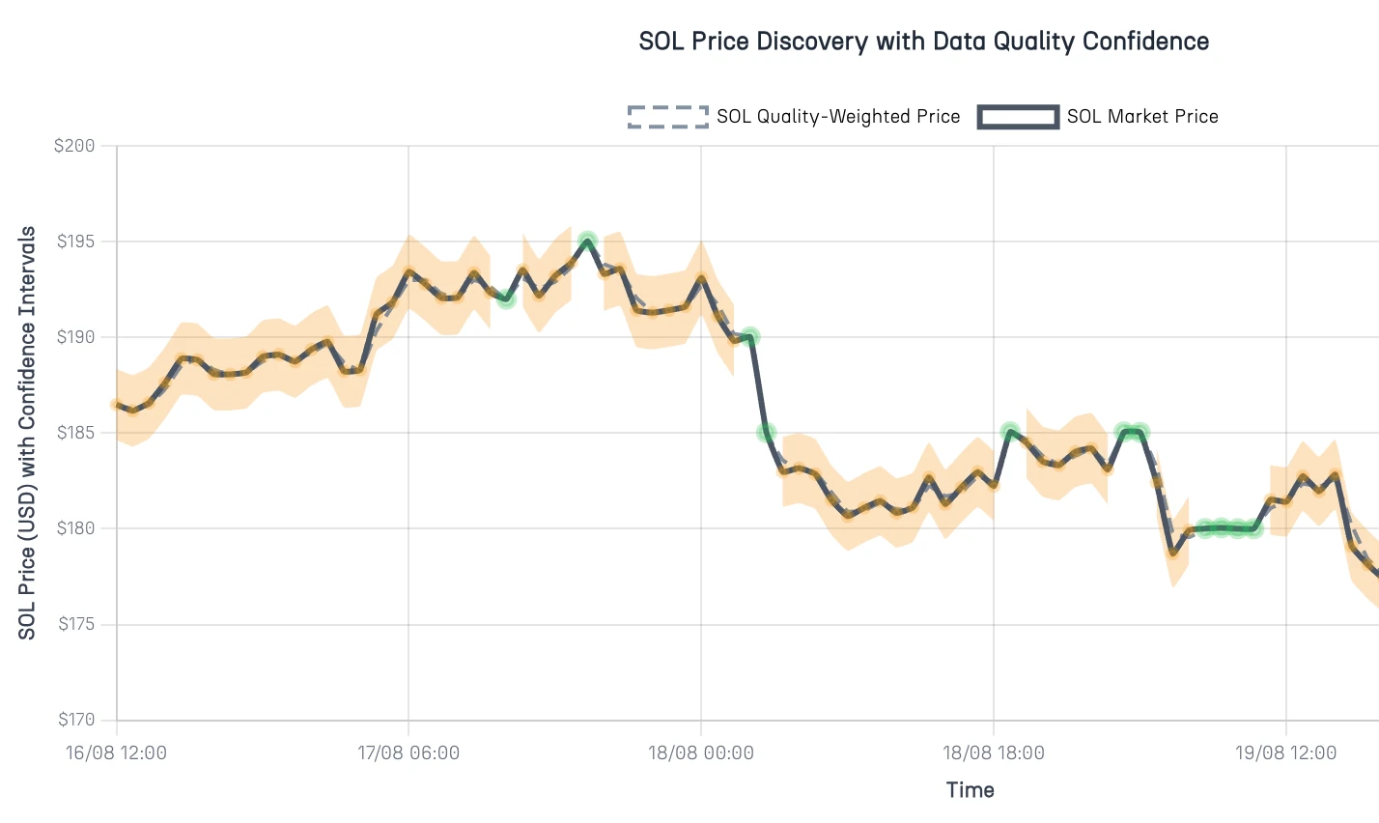This screenshot has width=1379, height=823.
Task: Click the 19/08 12:00 x-axis tick label
Action: pyautogui.click(x=1285, y=752)
